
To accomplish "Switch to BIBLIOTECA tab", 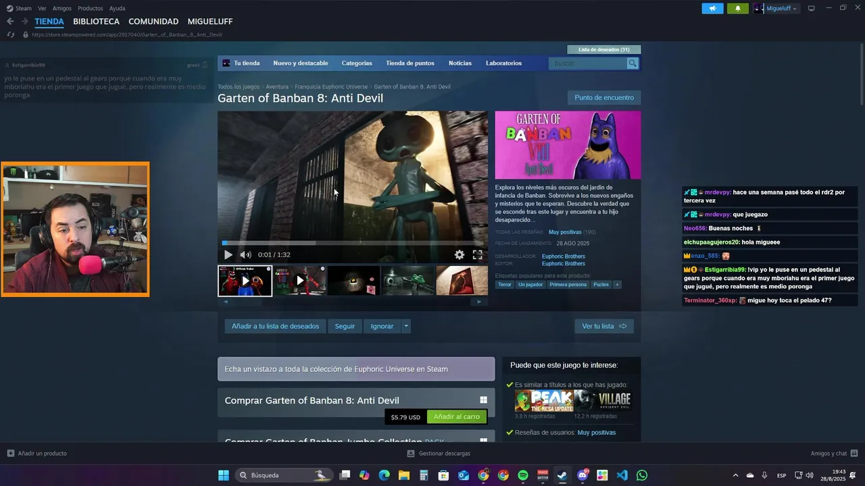I will pos(96,22).
